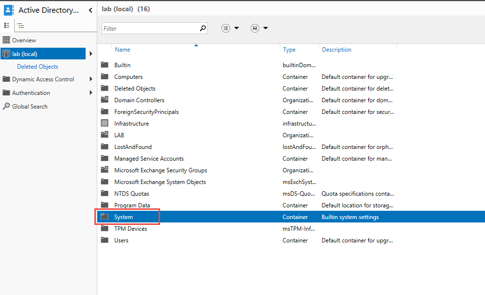Select the ForeignSecurityPrincipals folder icon

tap(105, 111)
